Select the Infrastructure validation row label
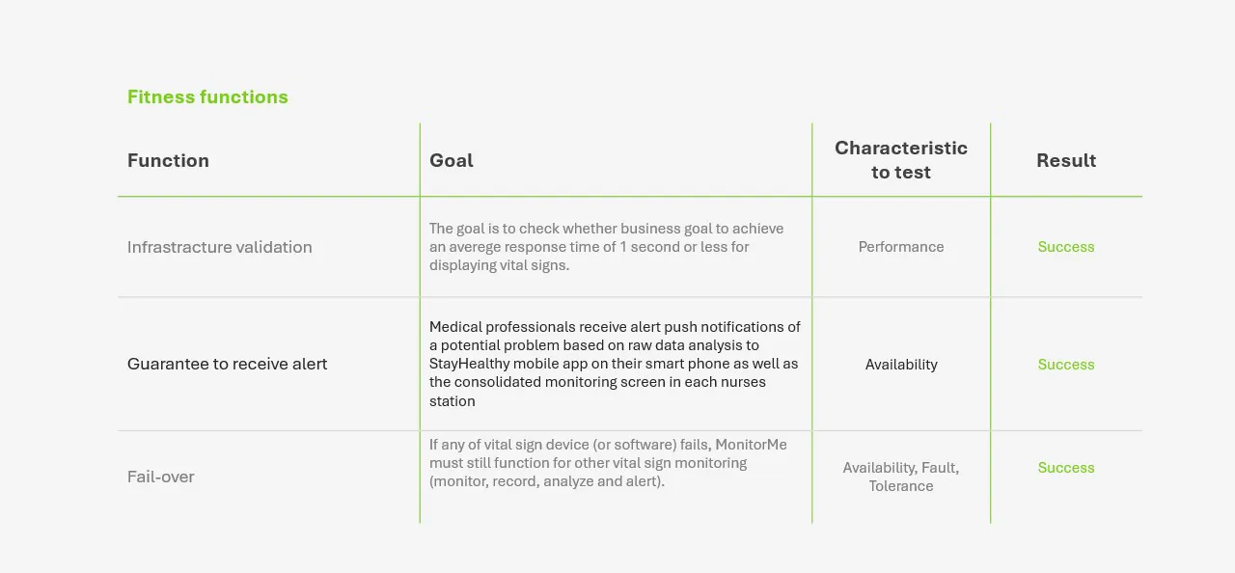 pyautogui.click(x=219, y=247)
